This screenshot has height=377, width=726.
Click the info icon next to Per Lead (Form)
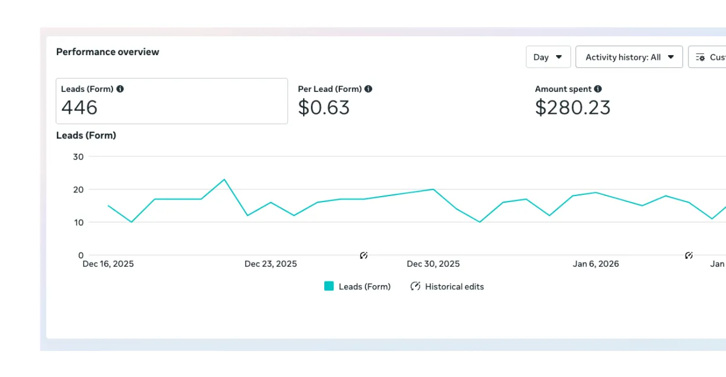(x=368, y=89)
